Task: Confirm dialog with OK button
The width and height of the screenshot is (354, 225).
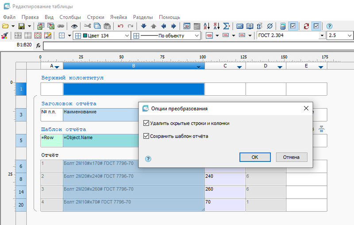Action: tap(255, 157)
